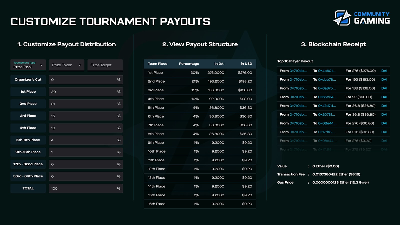
Task: Open sender address in the $138.00 receipt row
Action: [298, 88]
